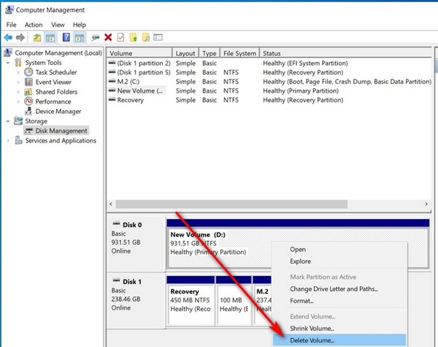Collapse the Storage tree node
Viewport: 438px width, 347px height.
click(x=8, y=121)
